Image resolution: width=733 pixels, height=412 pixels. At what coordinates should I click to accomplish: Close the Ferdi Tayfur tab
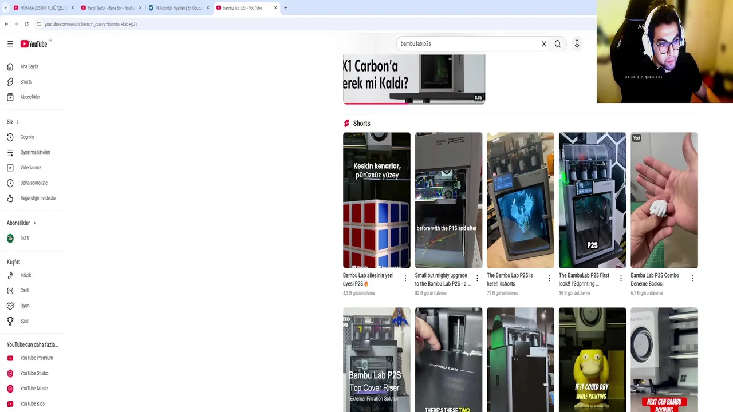pos(140,8)
